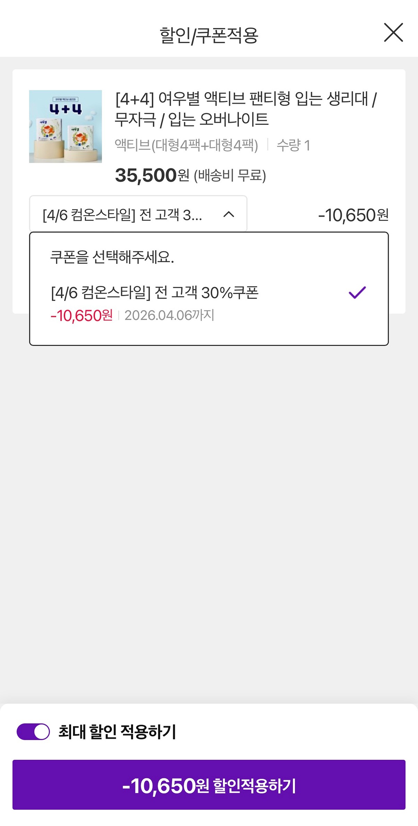
Task: Select the 액티브(대형4팩+대형4팩) option text
Action: pos(186,145)
